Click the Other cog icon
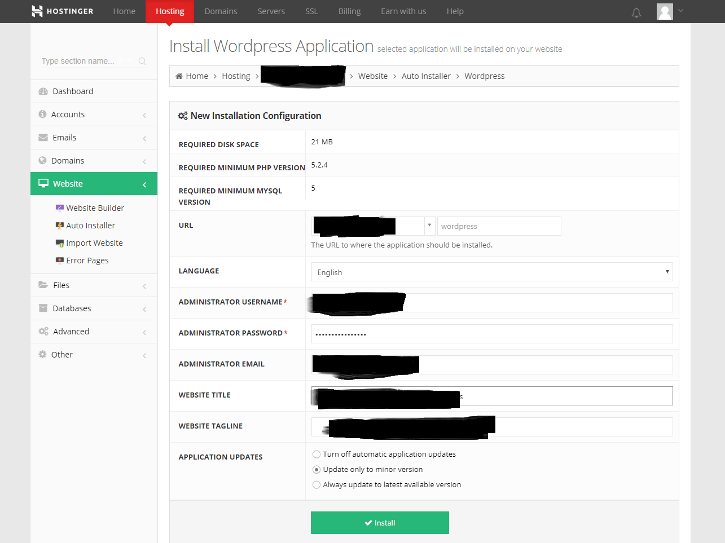The image size is (725, 543). pyautogui.click(x=42, y=354)
